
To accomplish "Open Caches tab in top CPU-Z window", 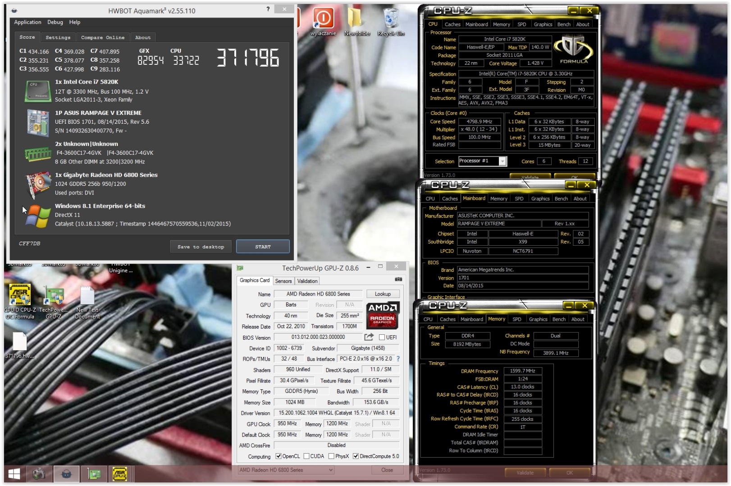I will (452, 24).
